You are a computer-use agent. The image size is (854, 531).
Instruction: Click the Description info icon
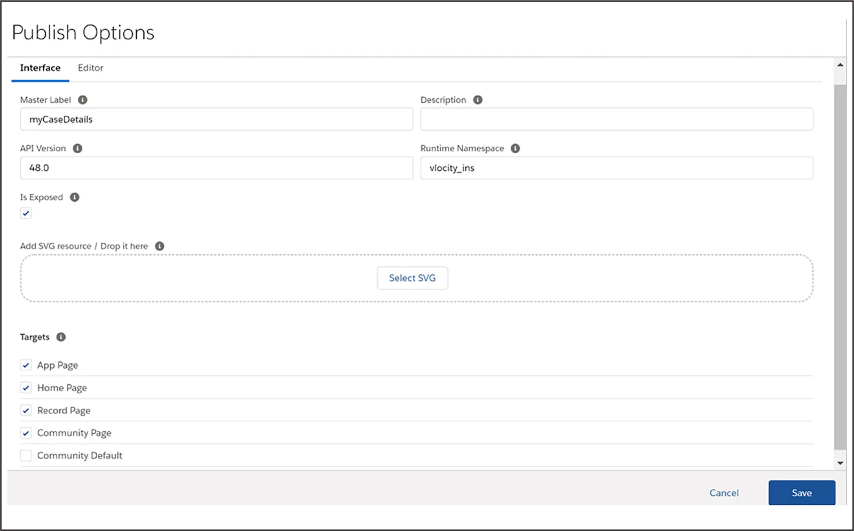478,100
